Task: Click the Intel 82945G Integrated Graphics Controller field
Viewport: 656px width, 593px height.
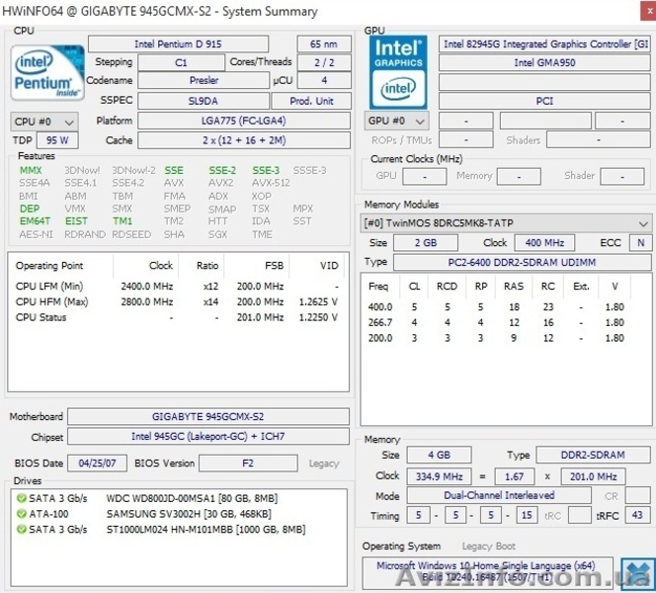Action: [544, 43]
